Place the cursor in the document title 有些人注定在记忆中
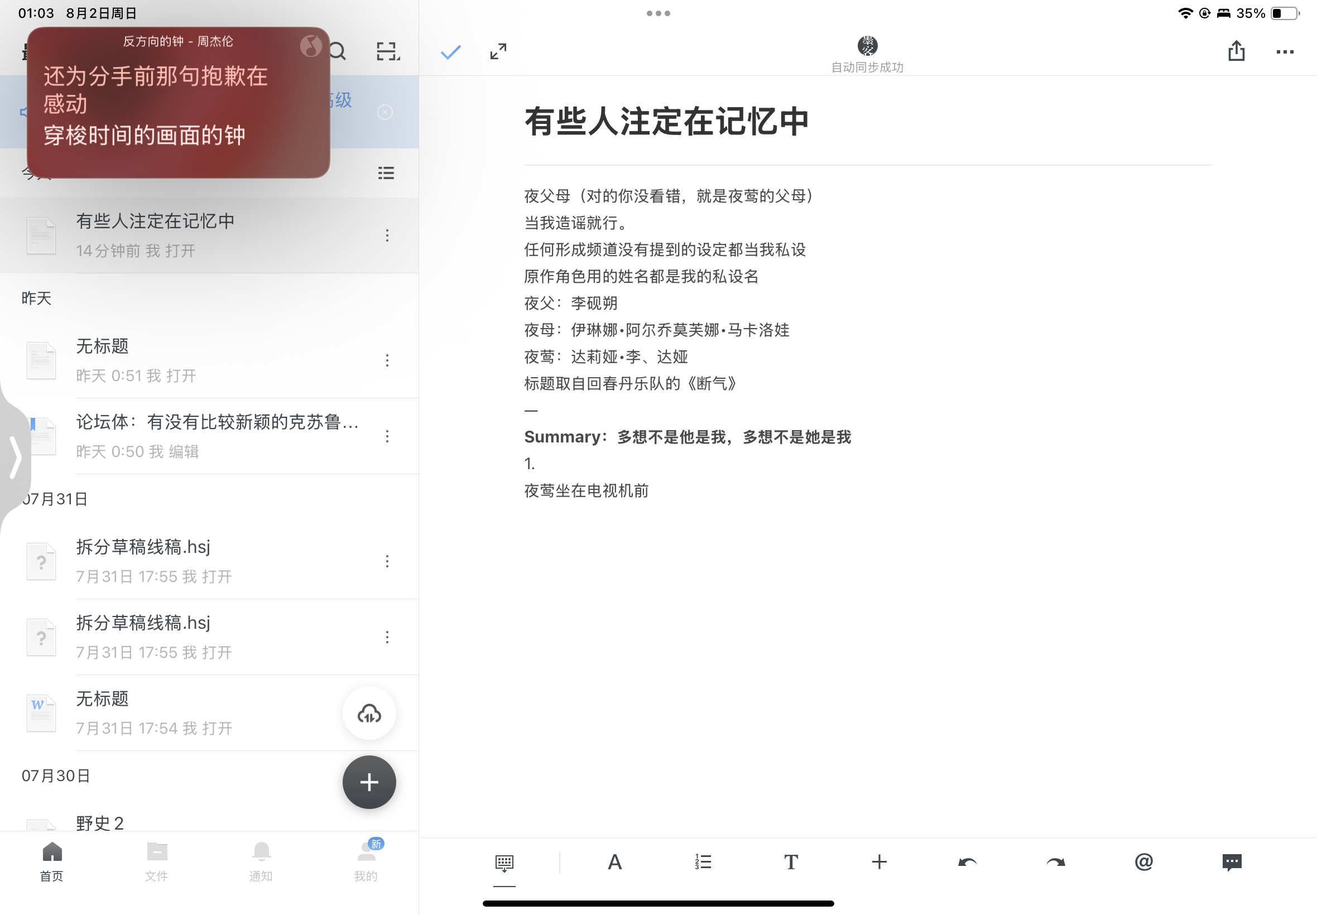 (x=666, y=122)
